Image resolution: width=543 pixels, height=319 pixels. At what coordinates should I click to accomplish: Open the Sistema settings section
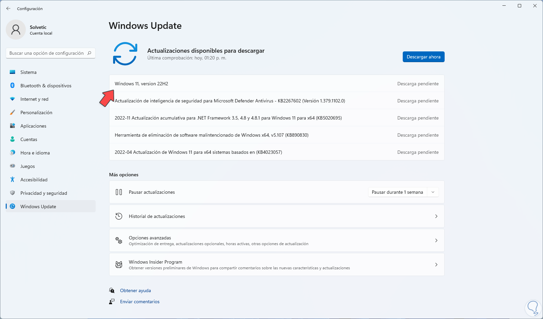click(x=51, y=72)
